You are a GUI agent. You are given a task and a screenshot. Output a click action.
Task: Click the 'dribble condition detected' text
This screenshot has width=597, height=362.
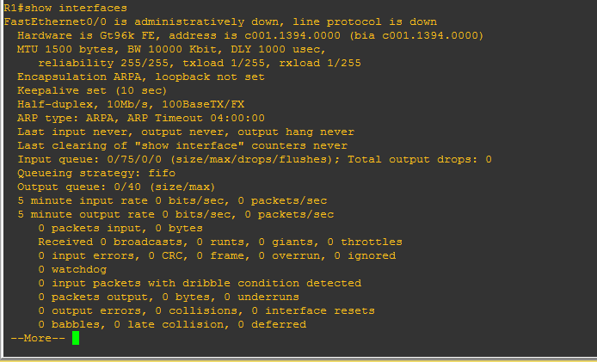click(272, 283)
